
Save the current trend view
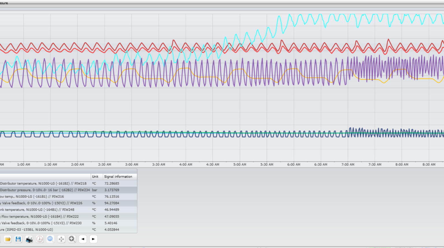18,239
